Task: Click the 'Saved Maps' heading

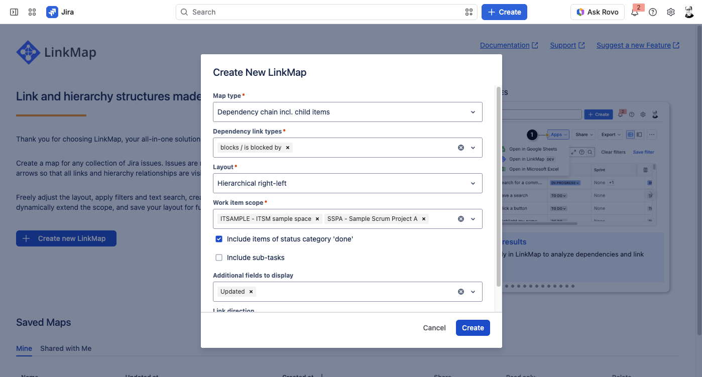Action: click(x=44, y=322)
